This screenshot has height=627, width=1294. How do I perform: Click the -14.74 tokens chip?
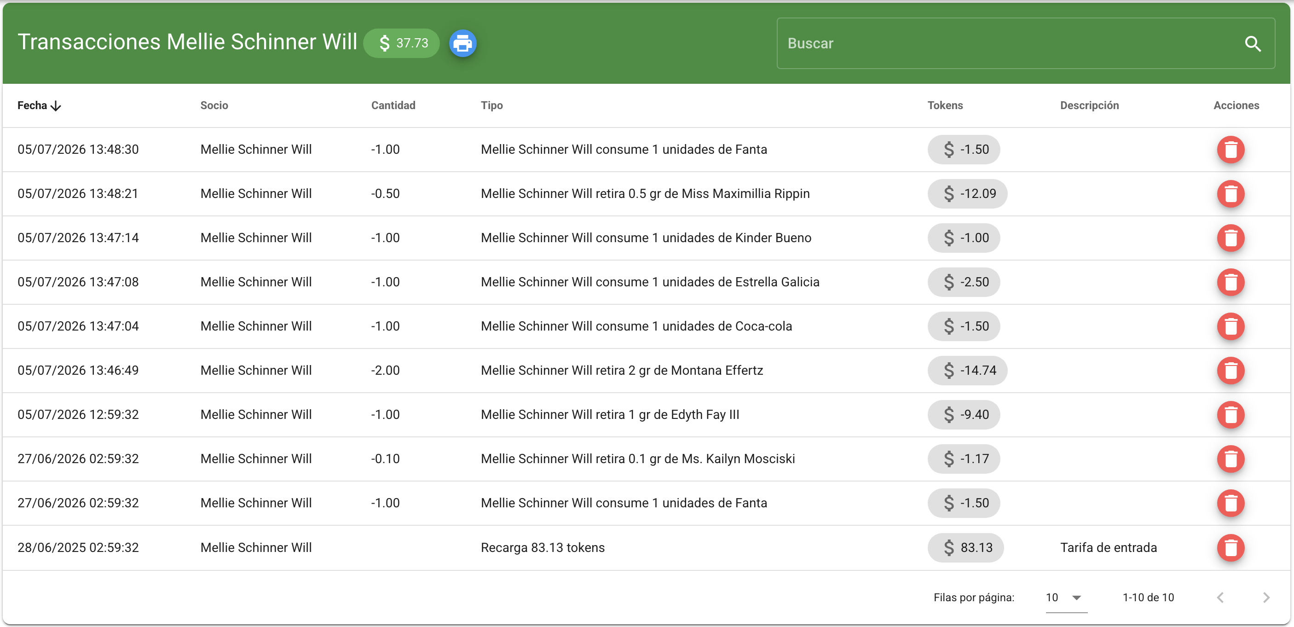point(967,371)
